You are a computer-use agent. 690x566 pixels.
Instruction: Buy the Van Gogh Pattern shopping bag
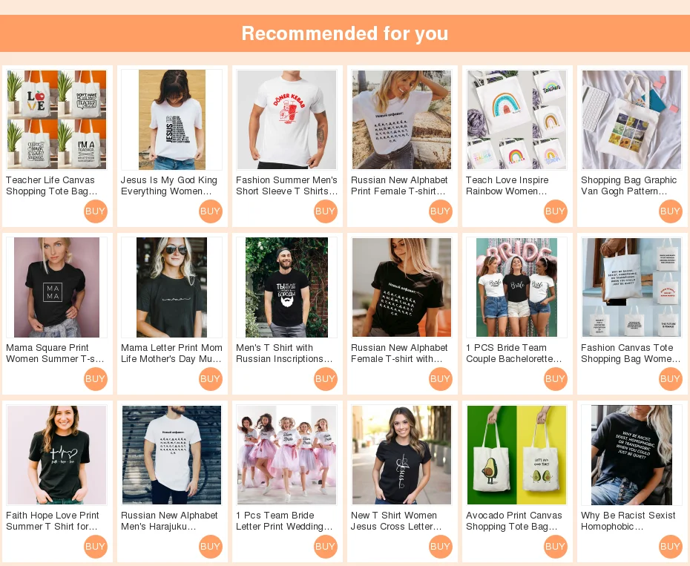pyautogui.click(x=670, y=211)
